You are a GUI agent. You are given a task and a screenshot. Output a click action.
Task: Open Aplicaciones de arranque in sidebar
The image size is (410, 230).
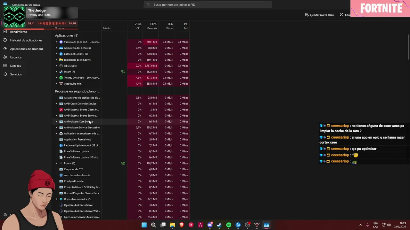pos(27,49)
